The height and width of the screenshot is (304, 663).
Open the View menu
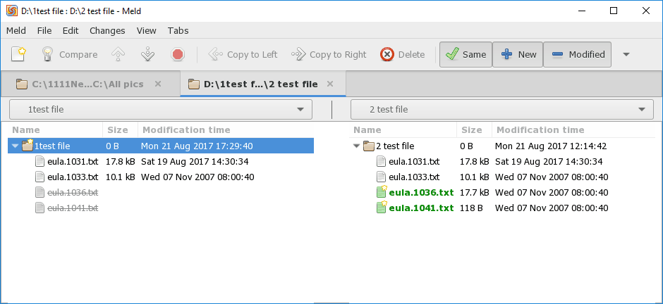pyautogui.click(x=146, y=30)
